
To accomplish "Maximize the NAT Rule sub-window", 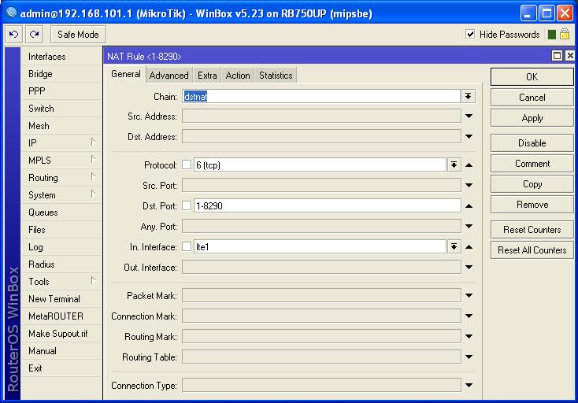I will point(557,56).
